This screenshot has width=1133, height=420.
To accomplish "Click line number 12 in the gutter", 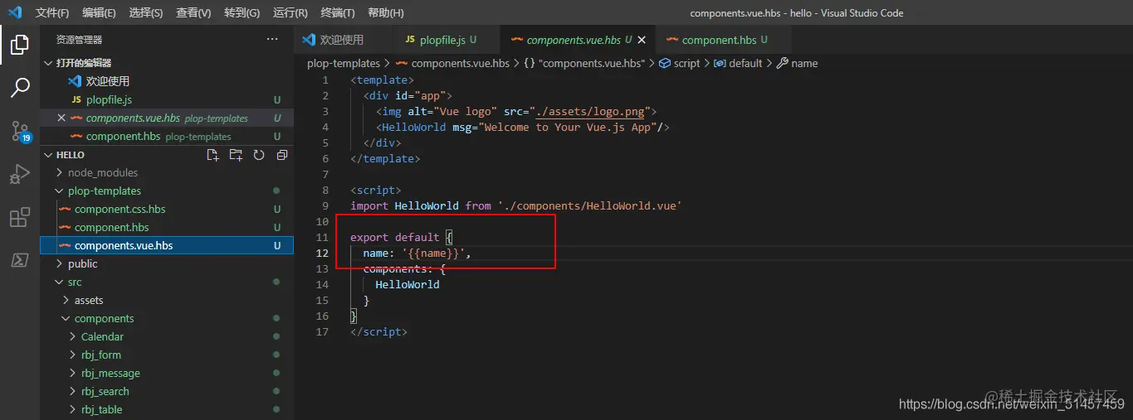I will tap(323, 253).
